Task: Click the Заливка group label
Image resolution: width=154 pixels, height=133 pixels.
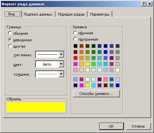Action: [80, 27]
